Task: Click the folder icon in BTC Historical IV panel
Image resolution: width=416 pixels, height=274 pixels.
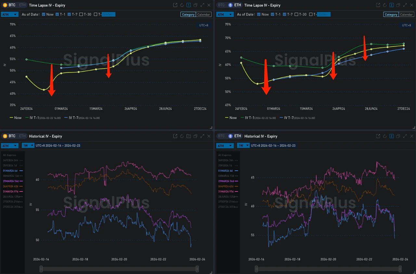Action: (188, 136)
